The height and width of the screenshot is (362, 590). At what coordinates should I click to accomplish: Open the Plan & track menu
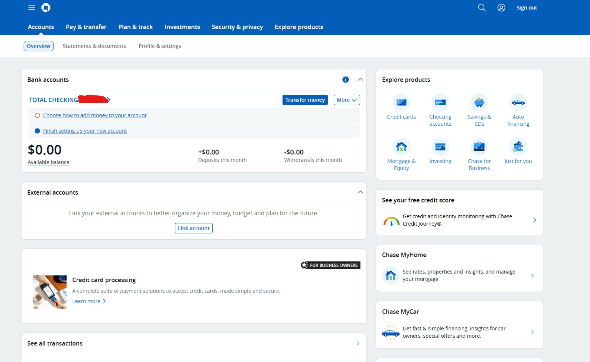[x=136, y=27]
